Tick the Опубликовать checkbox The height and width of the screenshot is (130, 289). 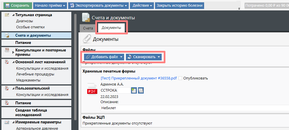180,78
